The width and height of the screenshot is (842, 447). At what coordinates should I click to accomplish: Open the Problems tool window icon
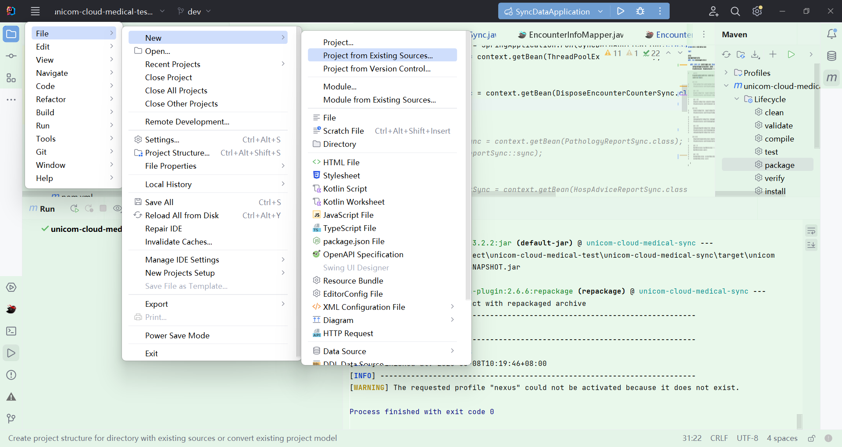pos(11,375)
